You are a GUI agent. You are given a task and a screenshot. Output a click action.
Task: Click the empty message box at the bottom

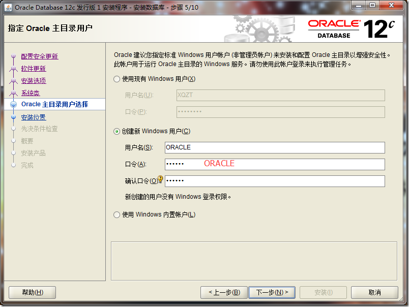[254, 261]
